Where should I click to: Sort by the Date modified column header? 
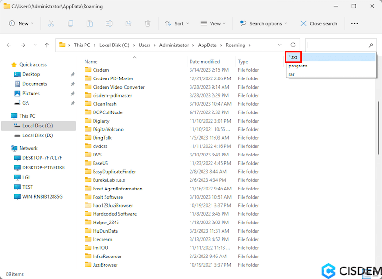[x=205, y=62]
